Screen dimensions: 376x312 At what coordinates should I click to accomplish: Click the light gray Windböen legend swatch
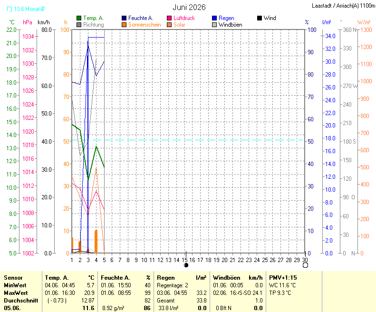(214, 25)
